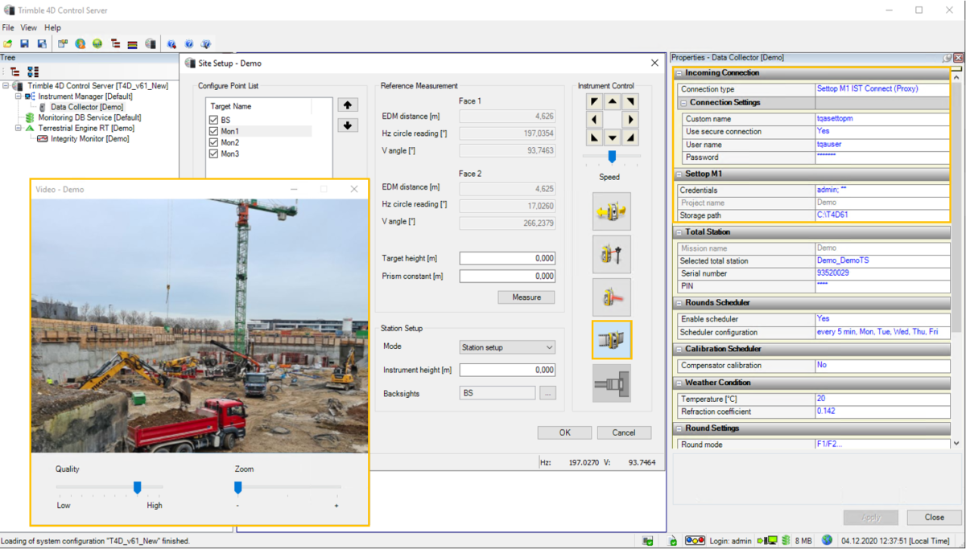This screenshot has width=966, height=549.
Task: Adjust the video Zoom slider
Action: [x=238, y=487]
